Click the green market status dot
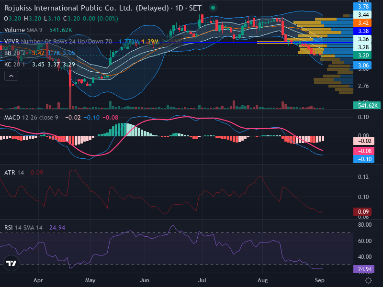 213,8
